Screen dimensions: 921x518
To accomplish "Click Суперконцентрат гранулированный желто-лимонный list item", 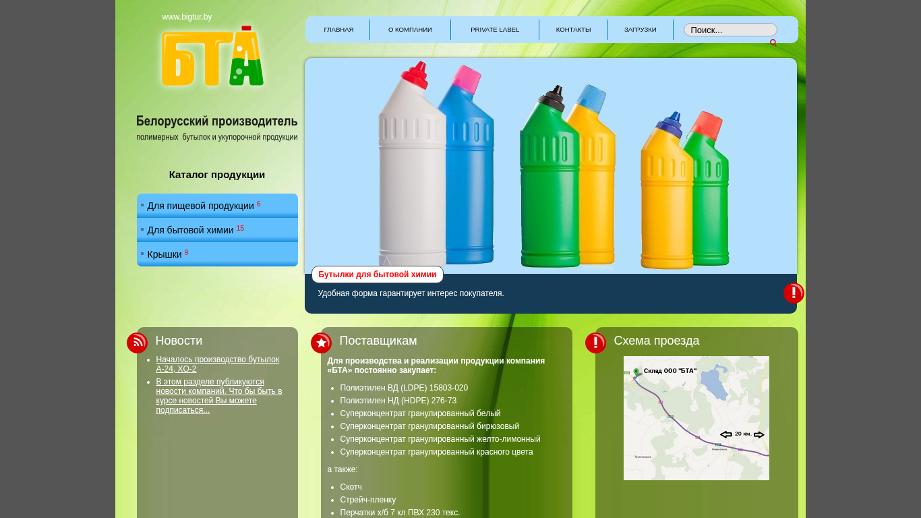I will click(440, 439).
